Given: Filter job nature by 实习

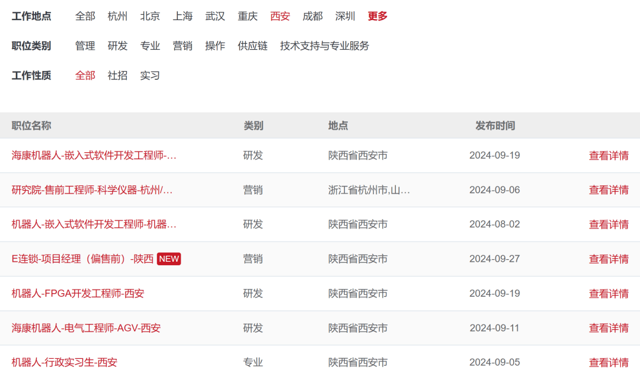Looking at the screenshot, I should [x=150, y=75].
